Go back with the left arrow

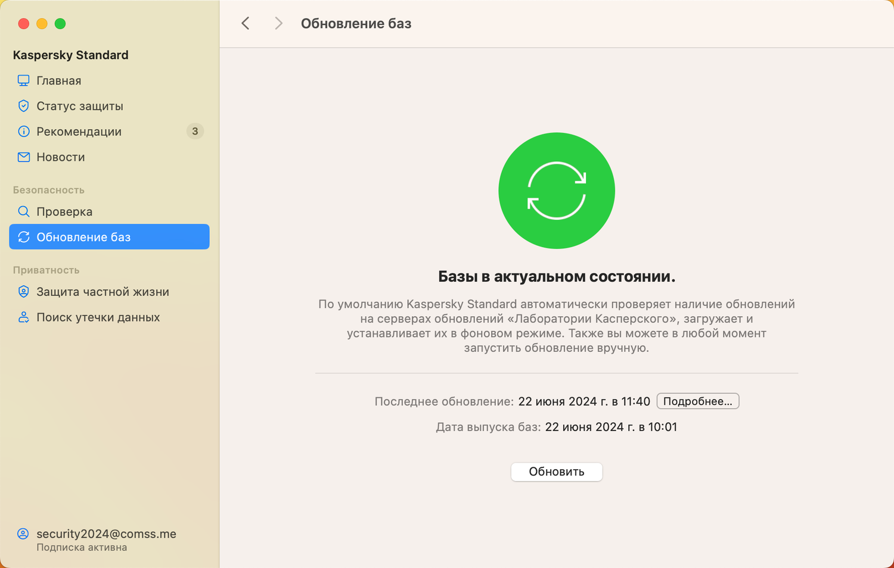246,23
